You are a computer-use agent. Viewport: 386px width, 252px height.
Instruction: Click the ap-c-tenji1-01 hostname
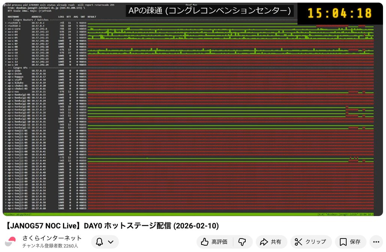pyautogui.click(x=18, y=131)
